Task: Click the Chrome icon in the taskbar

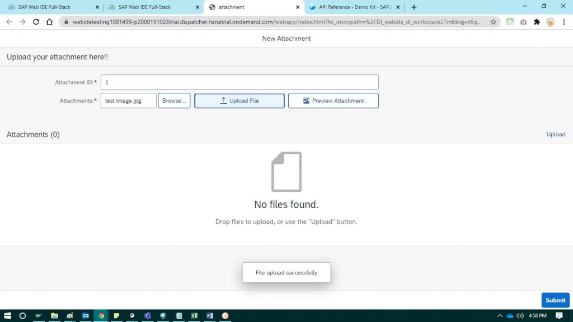Action: click(x=101, y=315)
